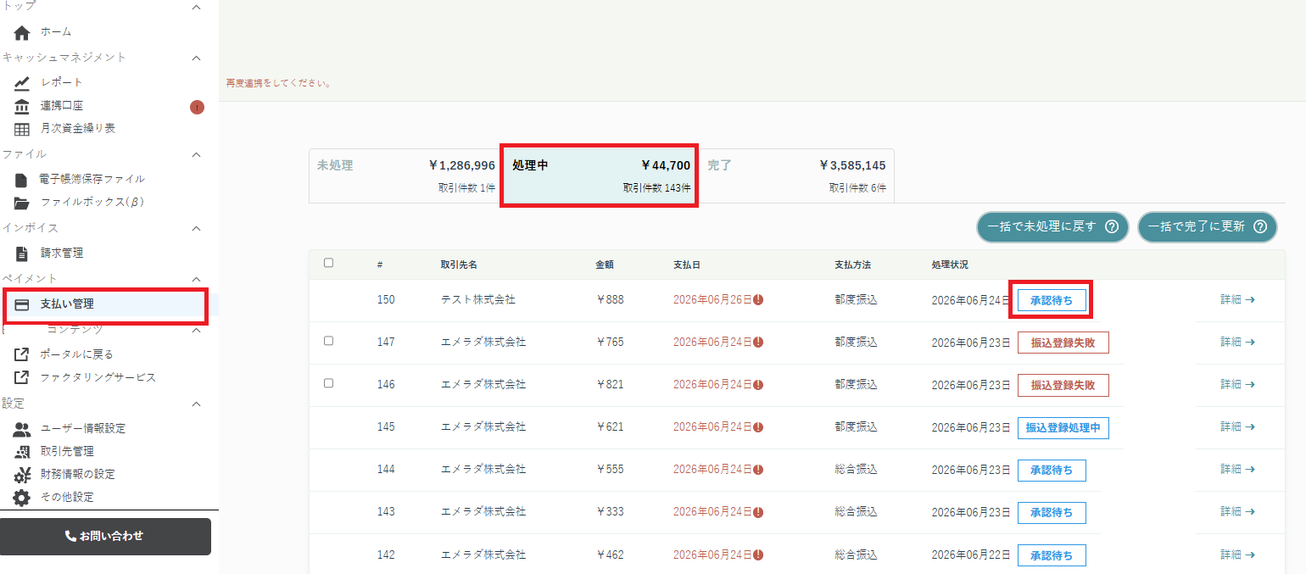Click the 一括で未処理に戻す button
This screenshot has height=574, width=1306.
click(1052, 227)
